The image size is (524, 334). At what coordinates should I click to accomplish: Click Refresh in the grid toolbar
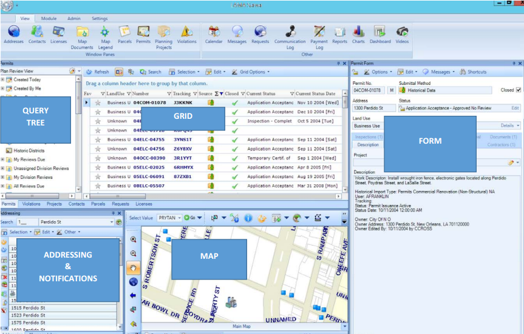point(97,72)
